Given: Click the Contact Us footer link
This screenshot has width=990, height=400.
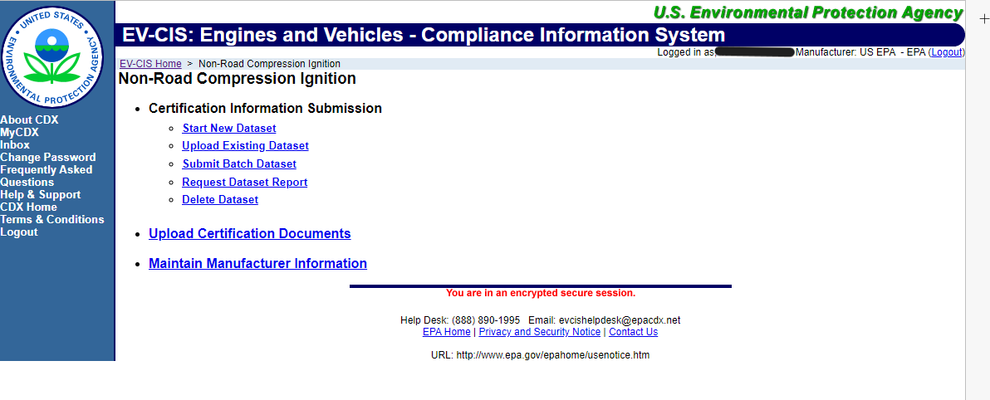Looking at the screenshot, I should (x=633, y=332).
